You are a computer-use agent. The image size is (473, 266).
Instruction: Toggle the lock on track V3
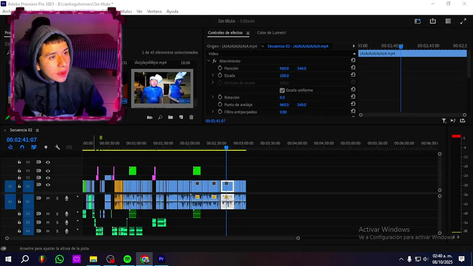click(19, 171)
